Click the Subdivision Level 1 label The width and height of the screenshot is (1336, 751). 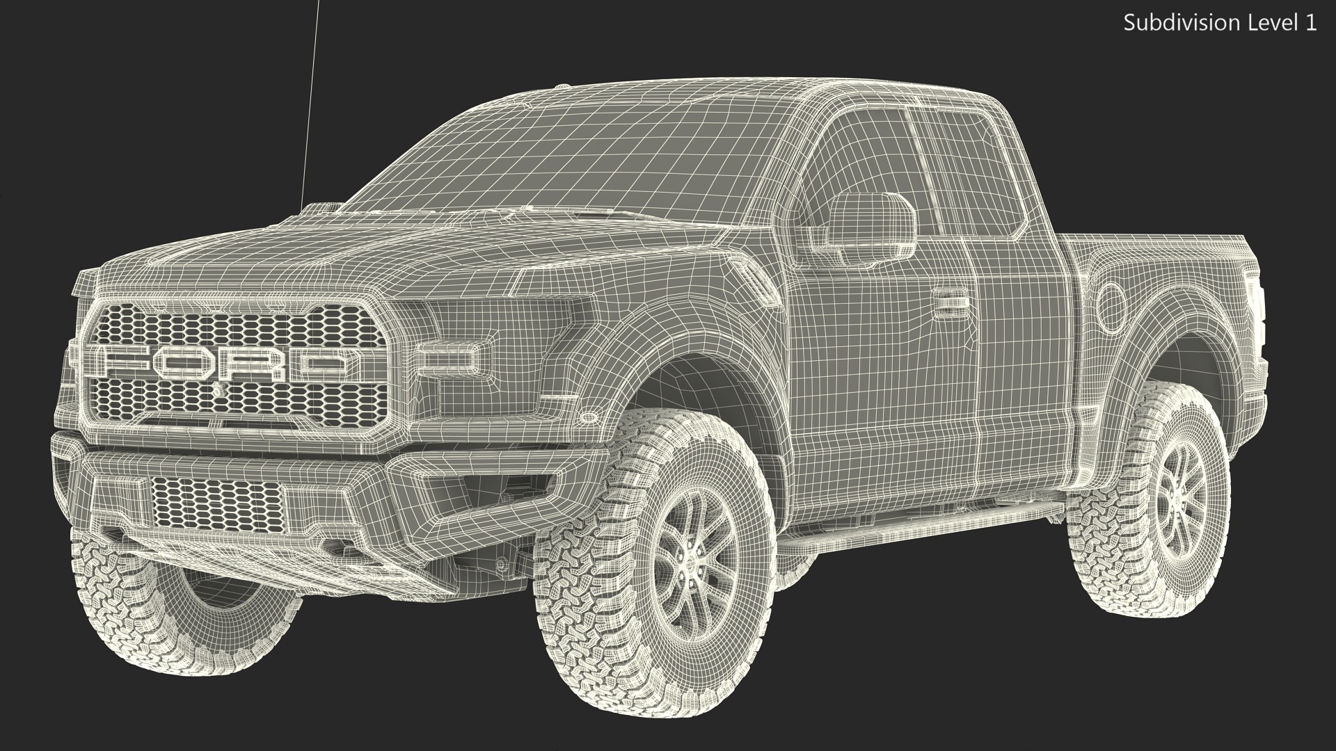click(x=1220, y=23)
